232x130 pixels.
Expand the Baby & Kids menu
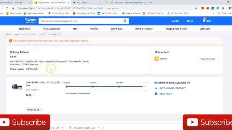click(117, 29)
